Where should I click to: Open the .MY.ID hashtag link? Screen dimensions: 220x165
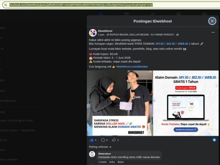click(159, 44)
